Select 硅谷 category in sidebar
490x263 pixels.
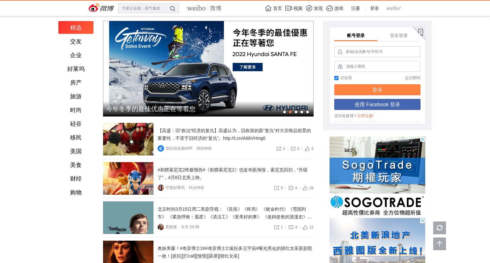[x=76, y=124]
